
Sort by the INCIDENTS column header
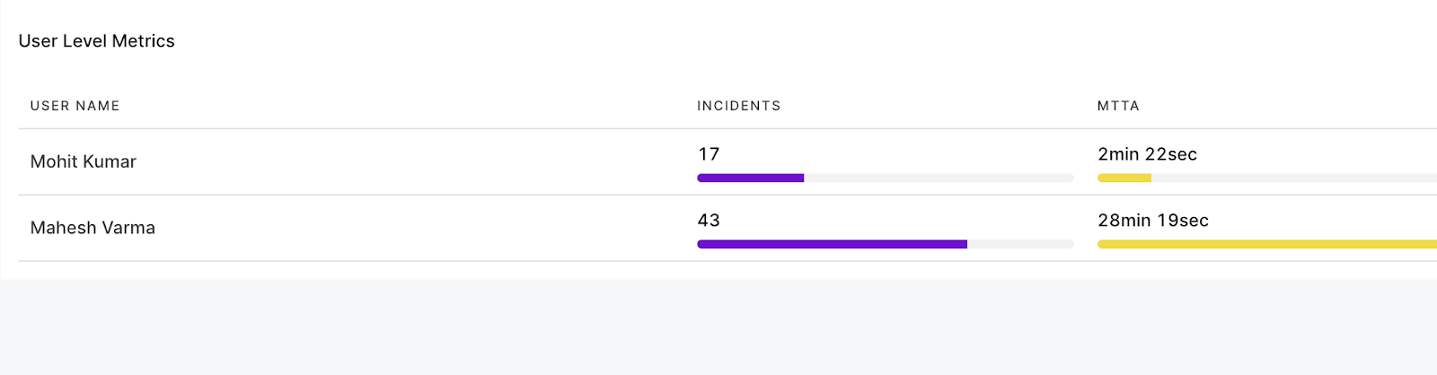coord(739,106)
